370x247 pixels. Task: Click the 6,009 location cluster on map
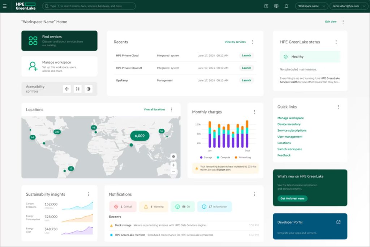pyautogui.click(x=139, y=136)
